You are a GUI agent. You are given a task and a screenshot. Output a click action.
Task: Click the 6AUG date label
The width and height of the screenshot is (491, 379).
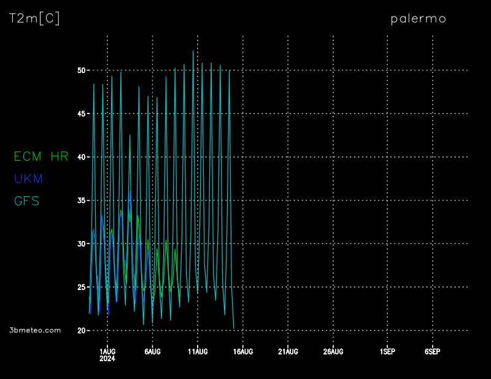[x=152, y=351]
